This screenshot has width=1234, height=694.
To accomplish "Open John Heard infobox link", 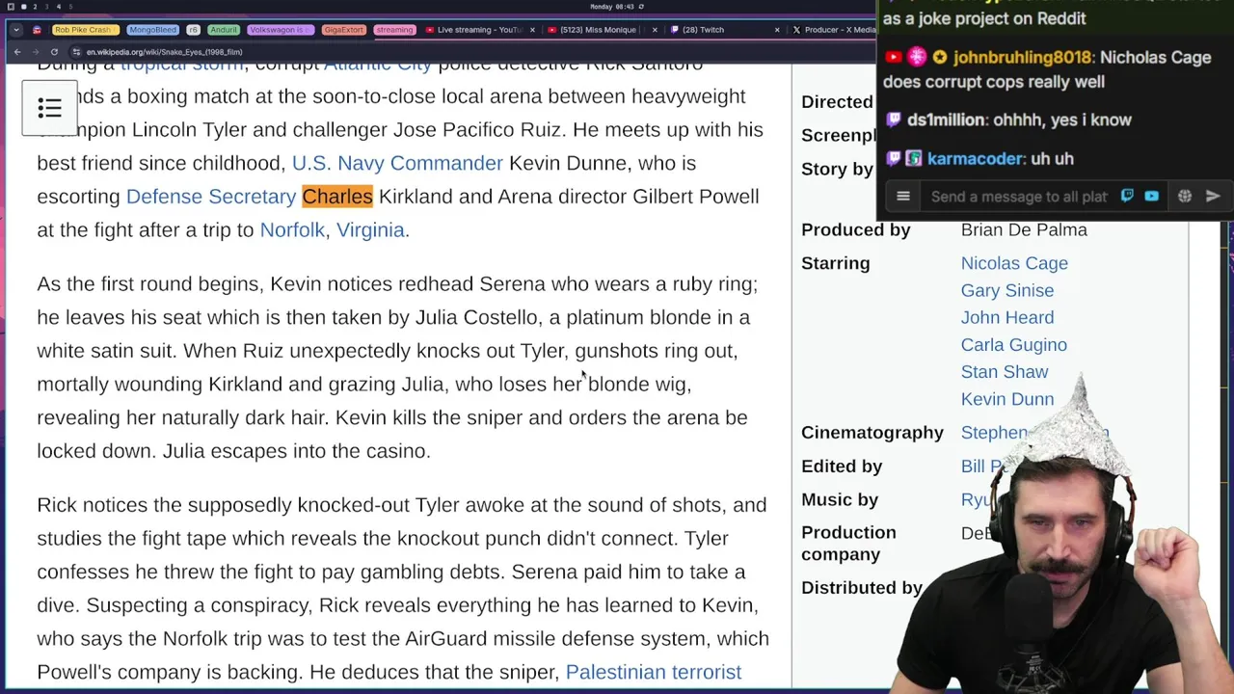I will (1007, 317).
